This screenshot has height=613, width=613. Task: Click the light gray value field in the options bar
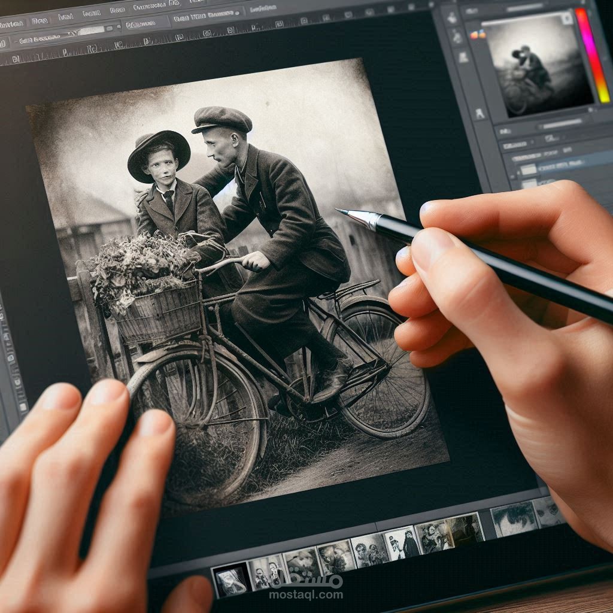[92, 31]
